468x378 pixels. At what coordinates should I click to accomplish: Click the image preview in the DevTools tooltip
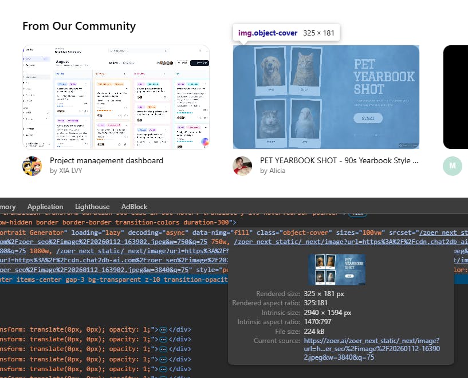(337, 269)
